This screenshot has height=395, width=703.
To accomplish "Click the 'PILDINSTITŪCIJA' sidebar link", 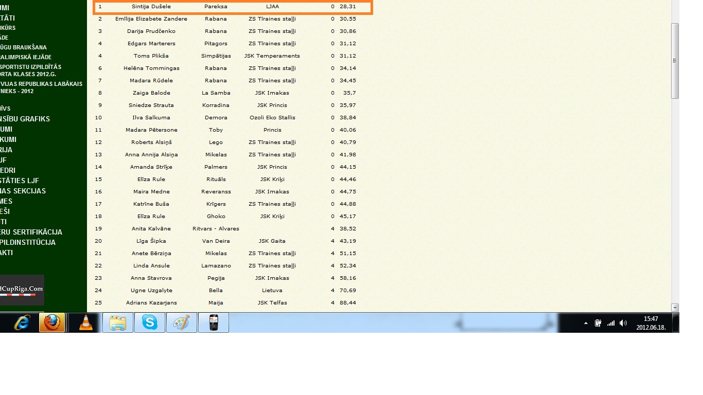I will 28,242.
